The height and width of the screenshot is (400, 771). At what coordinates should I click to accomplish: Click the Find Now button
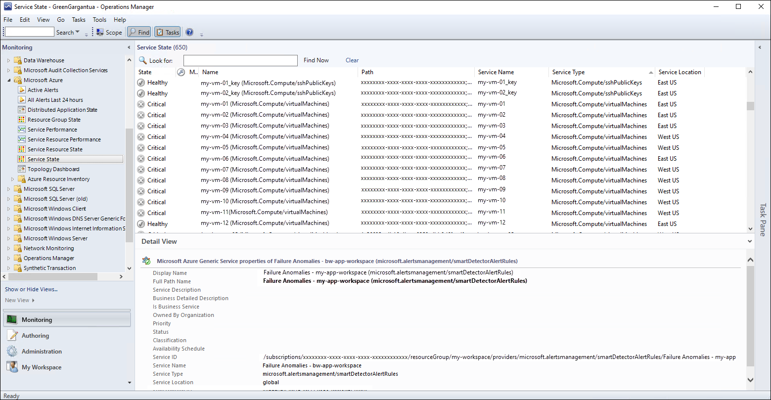(x=316, y=60)
